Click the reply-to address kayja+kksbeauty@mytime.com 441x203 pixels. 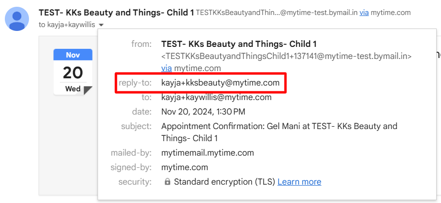[220, 83]
